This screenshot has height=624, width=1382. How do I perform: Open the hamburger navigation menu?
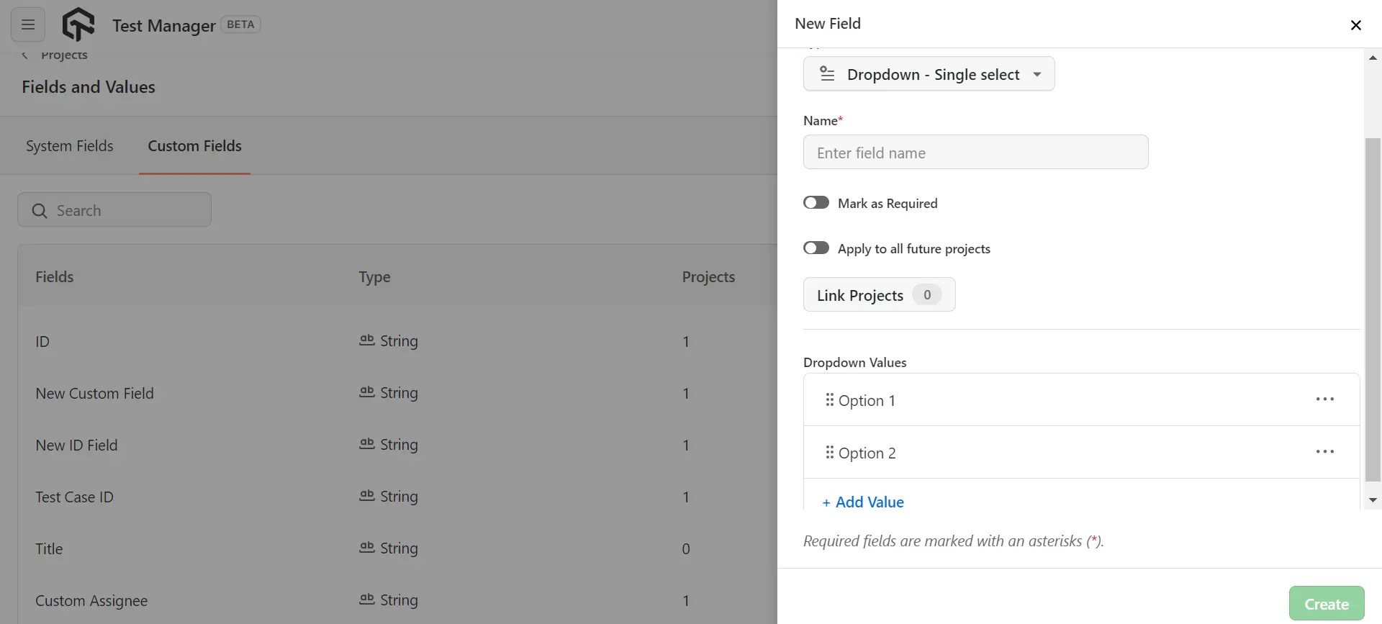coord(28,25)
